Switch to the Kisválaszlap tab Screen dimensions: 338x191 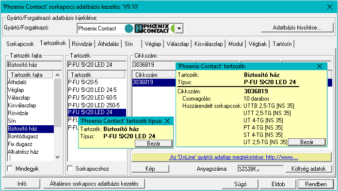(x=209, y=44)
